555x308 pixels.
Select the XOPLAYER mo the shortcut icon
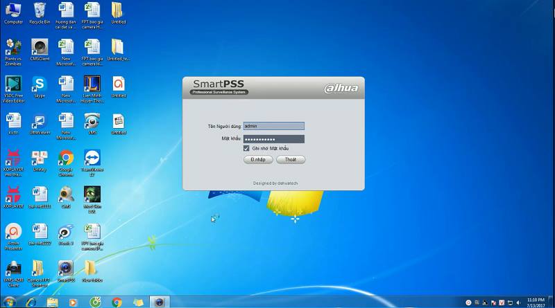13,163
